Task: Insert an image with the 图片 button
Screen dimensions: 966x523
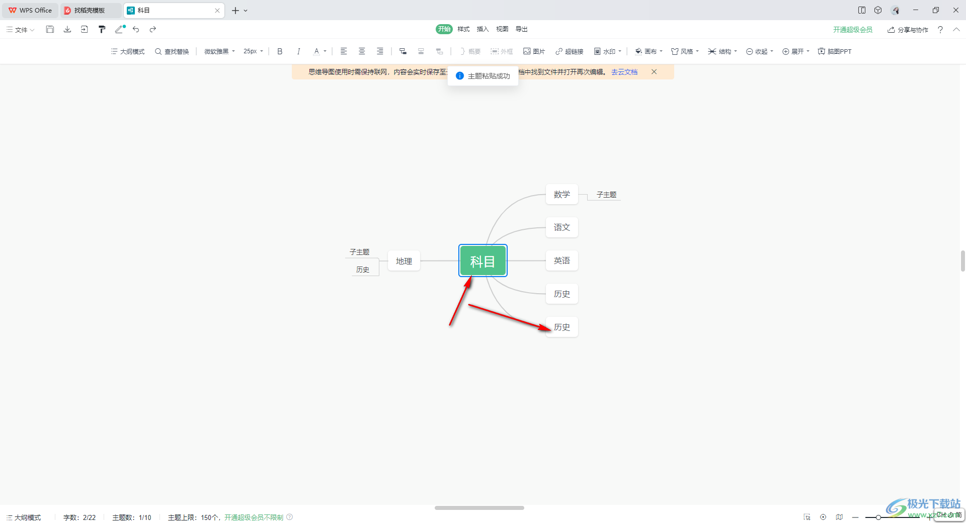Action: pos(534,51)
